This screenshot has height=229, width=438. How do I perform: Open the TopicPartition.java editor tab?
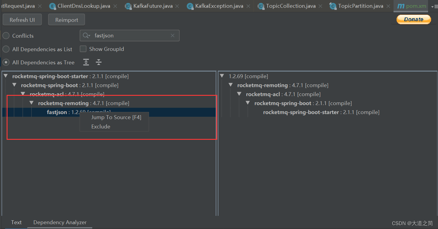(x=360, y=6)
